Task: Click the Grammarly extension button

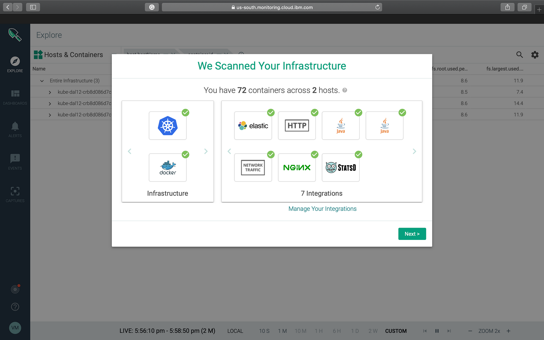Action: pos(152,7)
